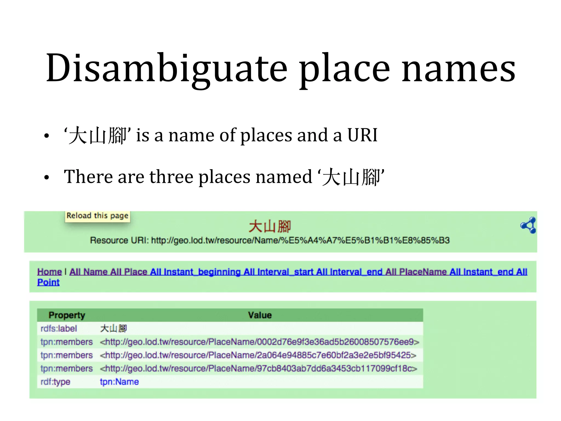The image size is (561, 421).
Task: Open the All Instant_beginning link
Action: [195, 272]
